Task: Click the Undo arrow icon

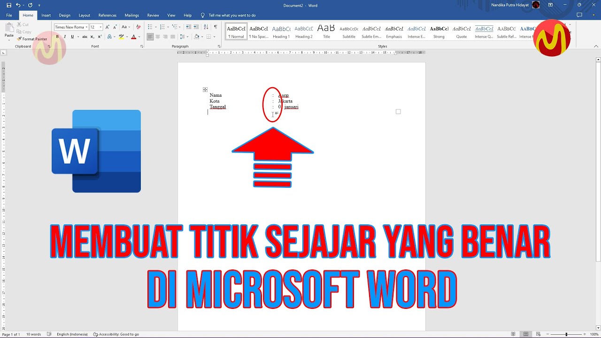Action: click(x=18, y=5)
